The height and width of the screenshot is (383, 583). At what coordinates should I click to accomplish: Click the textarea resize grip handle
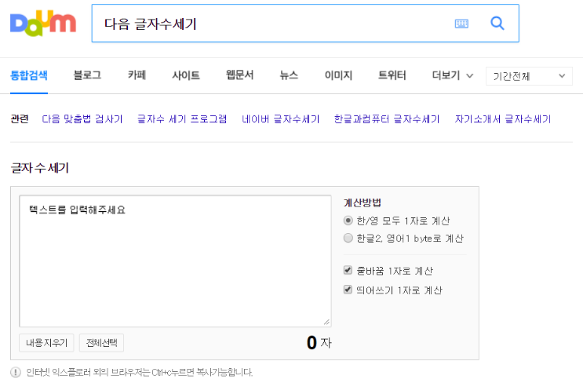(x=326, y=322)
